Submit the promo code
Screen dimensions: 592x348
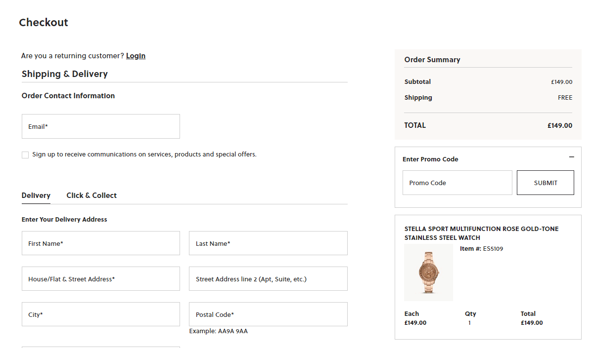coord(545,183)
